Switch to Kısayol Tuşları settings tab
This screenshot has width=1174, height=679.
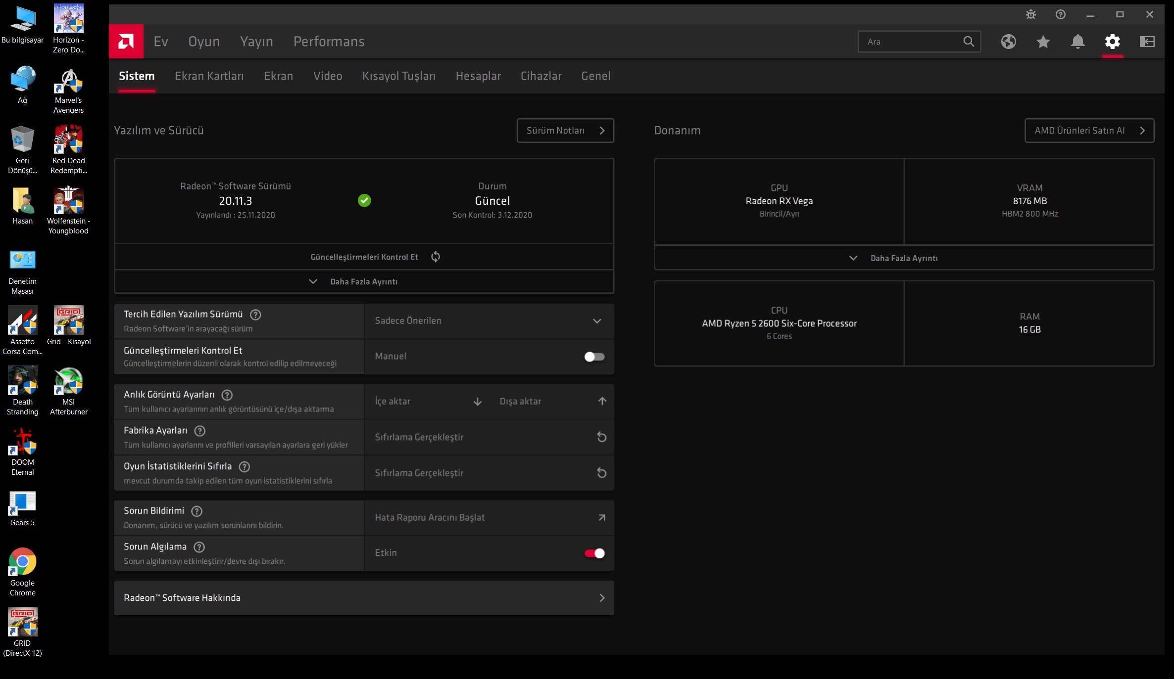[399, 76]
